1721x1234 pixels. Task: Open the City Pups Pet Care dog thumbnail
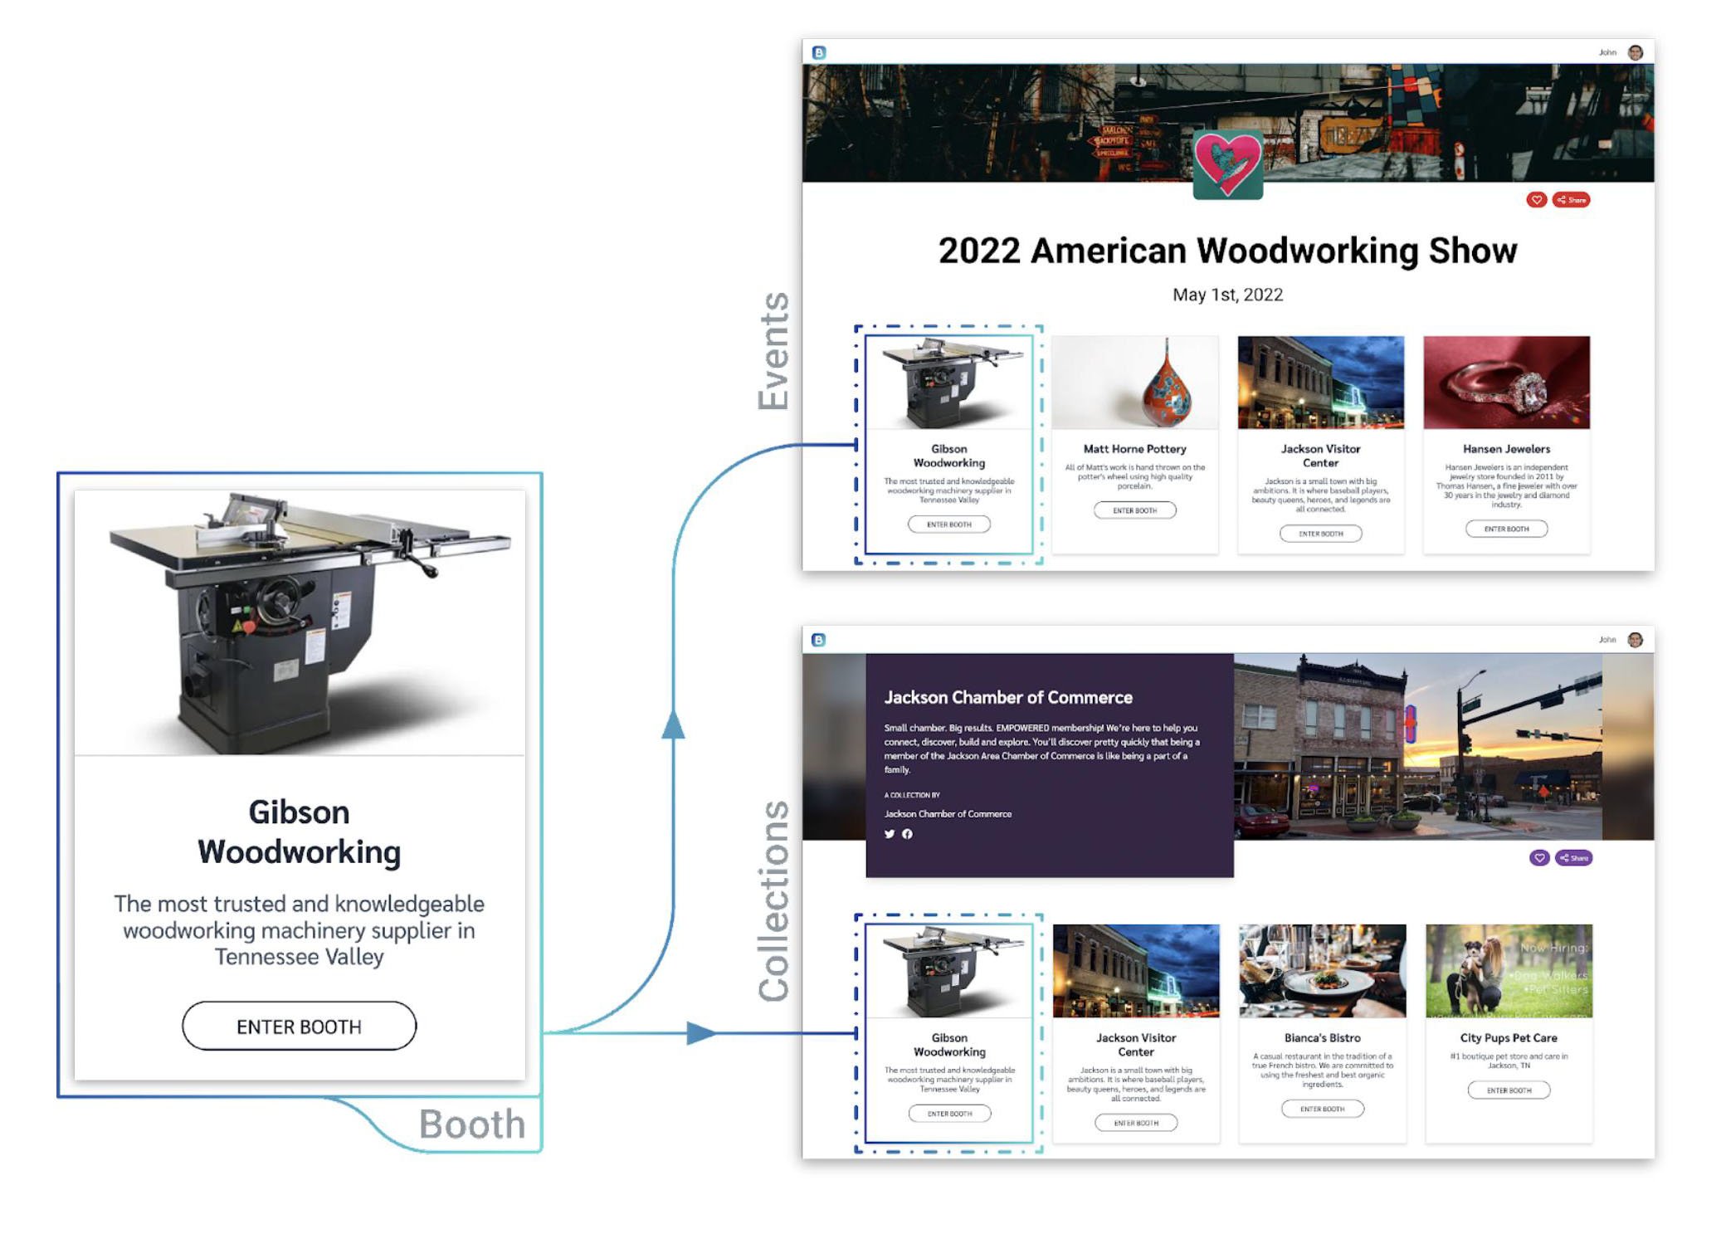1509,971
